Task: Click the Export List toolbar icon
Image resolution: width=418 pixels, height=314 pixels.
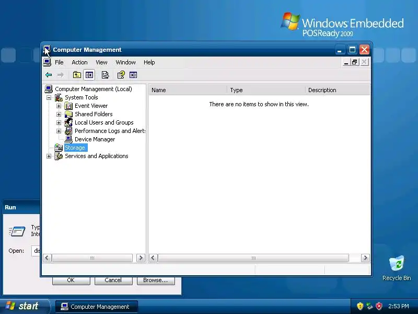Action: pyautogui.click(x=106, y=75)
